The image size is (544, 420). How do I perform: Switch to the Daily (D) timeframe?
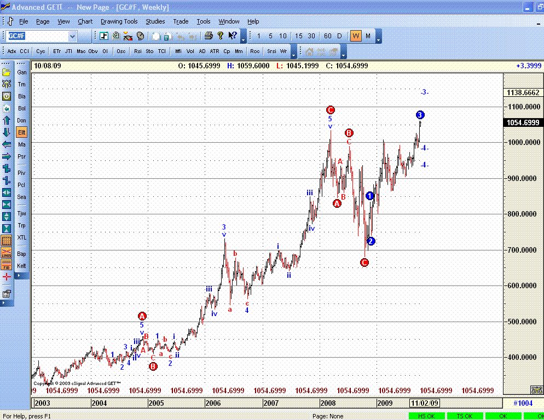(x=339, y=36)
